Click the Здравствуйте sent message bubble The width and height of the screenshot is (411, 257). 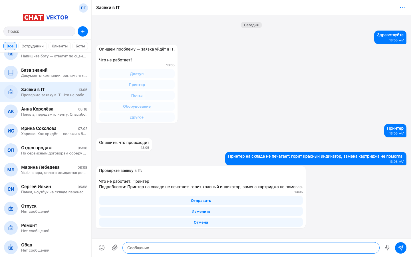(x=390, y=37)
